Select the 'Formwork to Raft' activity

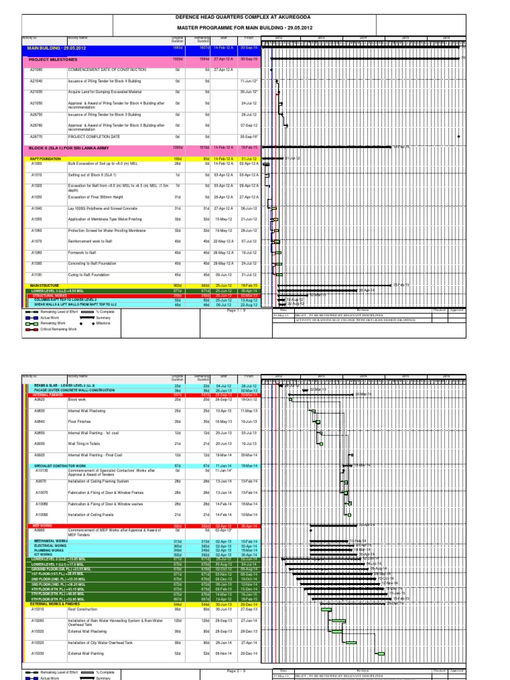(x=82, y=252)
